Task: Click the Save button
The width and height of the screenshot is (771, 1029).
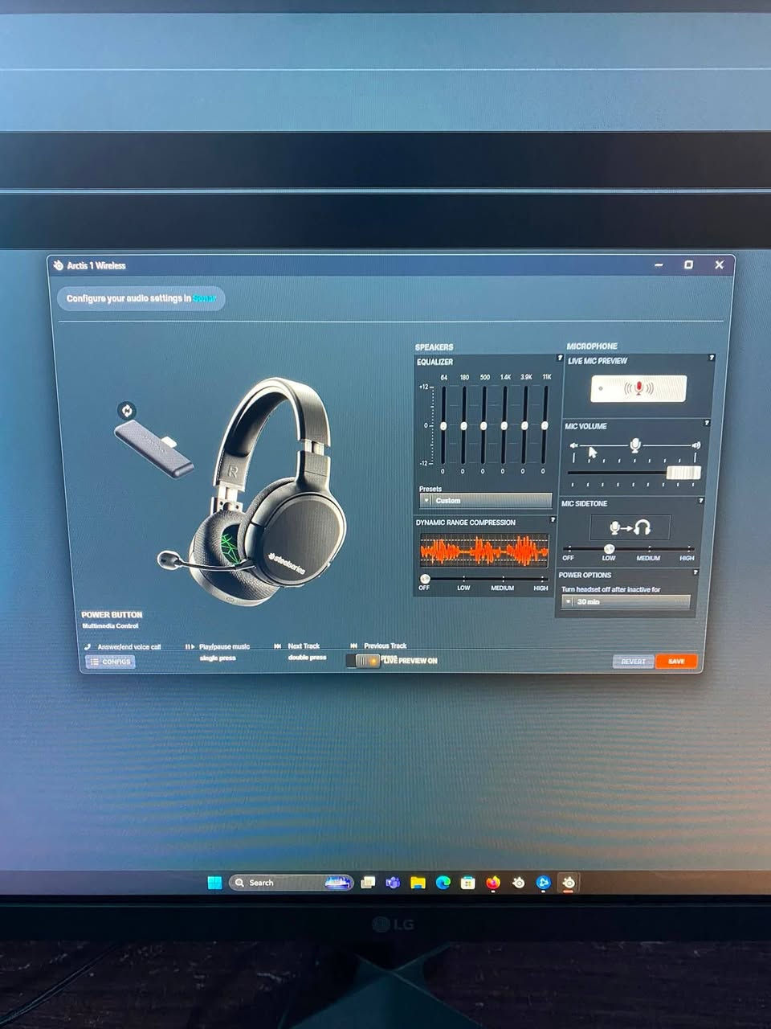Action: point(676,662)
